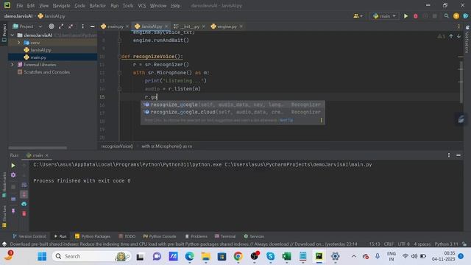Open Terminal tool window
471x265 pixels.
pyautogui.click(x=225, y=236)
